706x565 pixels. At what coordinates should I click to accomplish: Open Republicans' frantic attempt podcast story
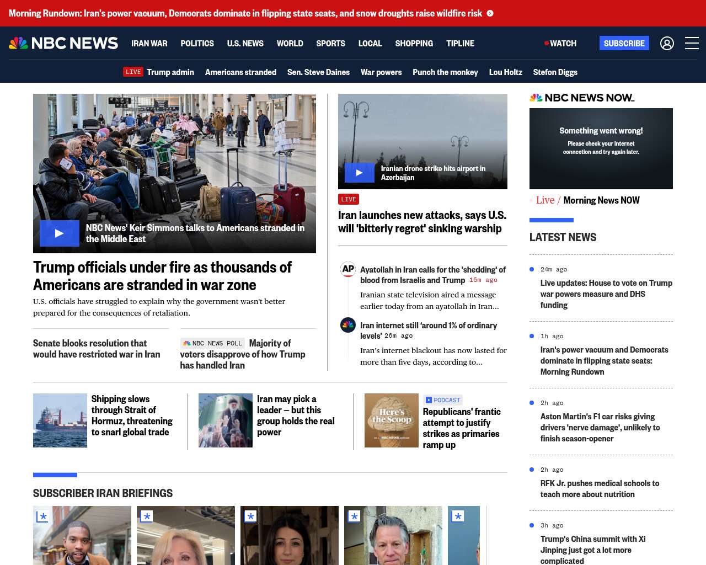point(461,428)
